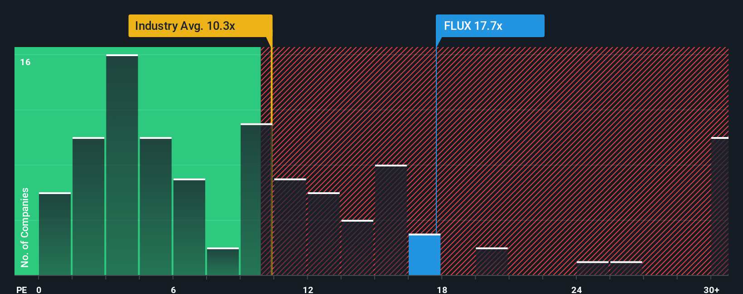Click the 30+ bar at far right

pyautogui.click(x=719, y=206)
